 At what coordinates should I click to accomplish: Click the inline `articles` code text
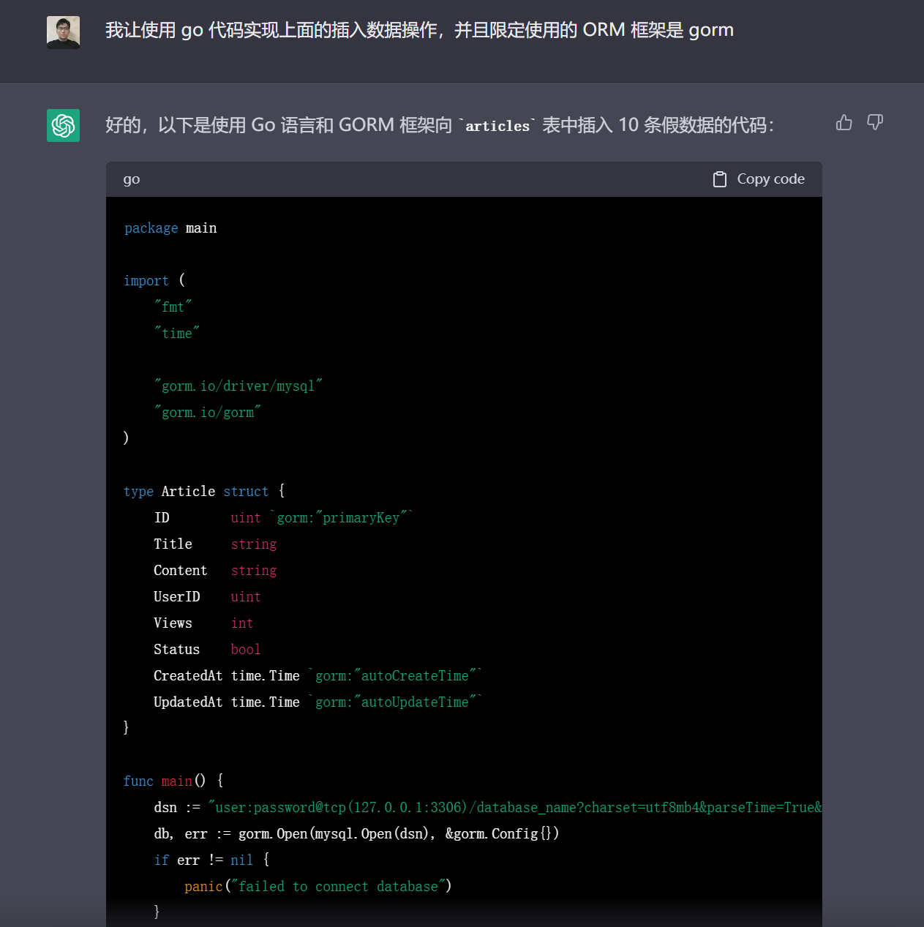coord(497,126)
